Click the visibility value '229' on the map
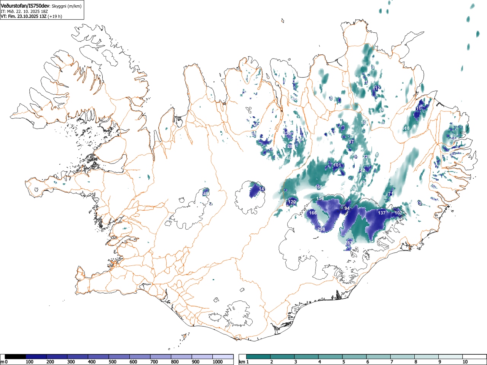487x365 pixels. (366, 157)
